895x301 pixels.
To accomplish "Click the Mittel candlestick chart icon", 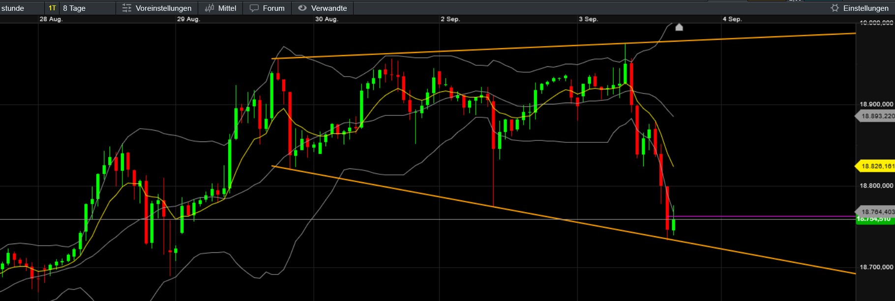I will coord(209,8).
